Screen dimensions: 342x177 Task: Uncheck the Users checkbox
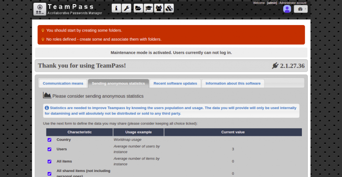pos(50,149)
